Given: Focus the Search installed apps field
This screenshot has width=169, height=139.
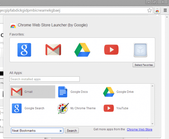Looking at the screenshot, I should coord(44,79).
